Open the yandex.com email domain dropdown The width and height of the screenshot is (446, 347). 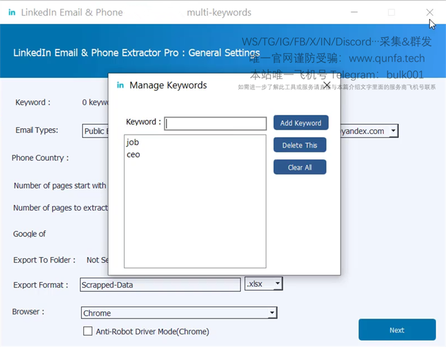click(369, 131)
